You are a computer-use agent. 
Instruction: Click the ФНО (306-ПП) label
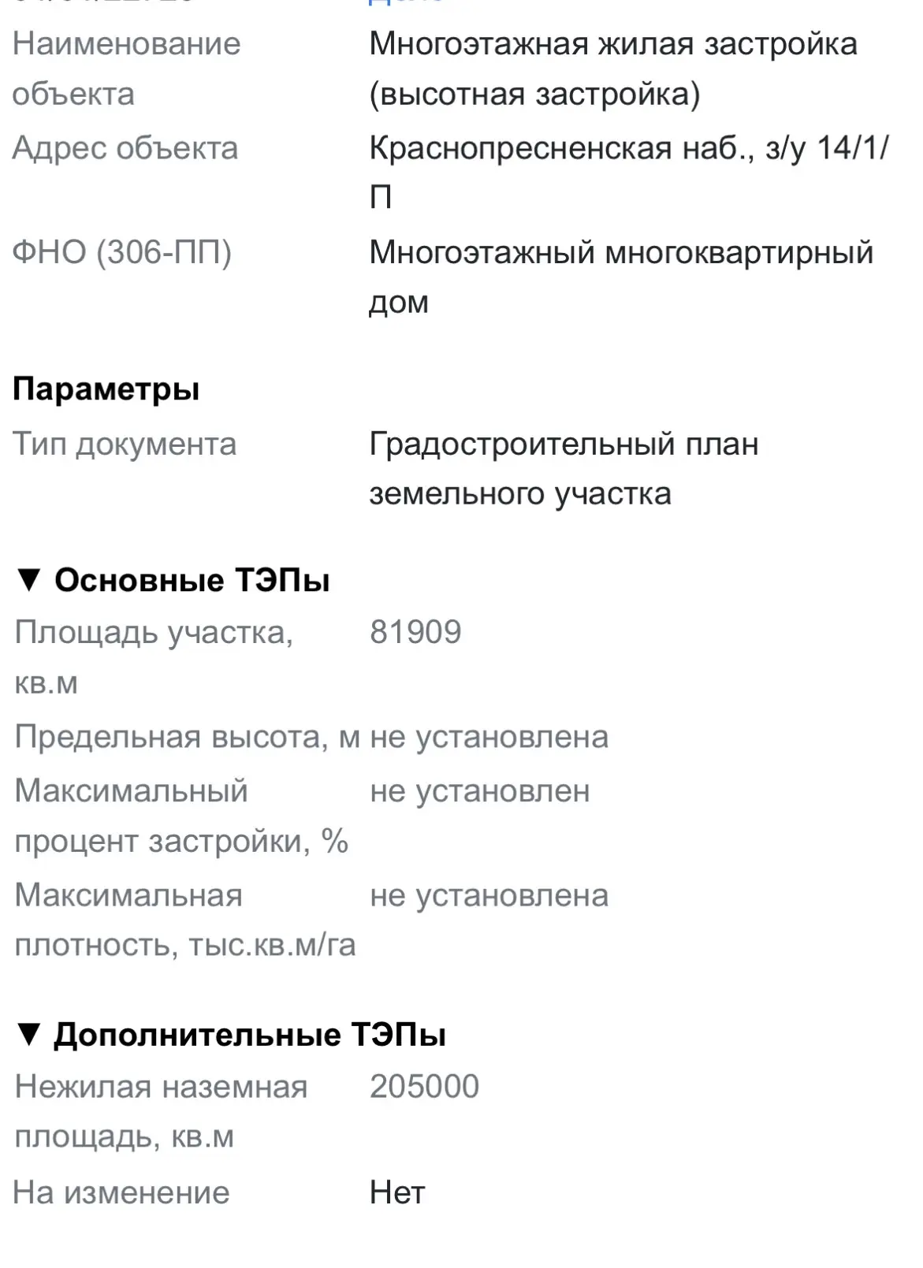point(122,252)
